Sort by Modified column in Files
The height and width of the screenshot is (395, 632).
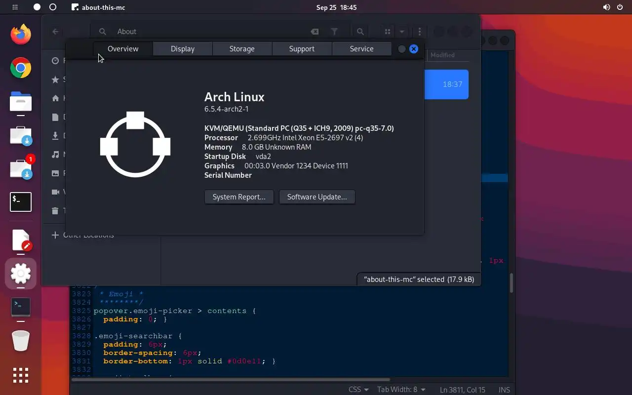(x=442, y=55)
